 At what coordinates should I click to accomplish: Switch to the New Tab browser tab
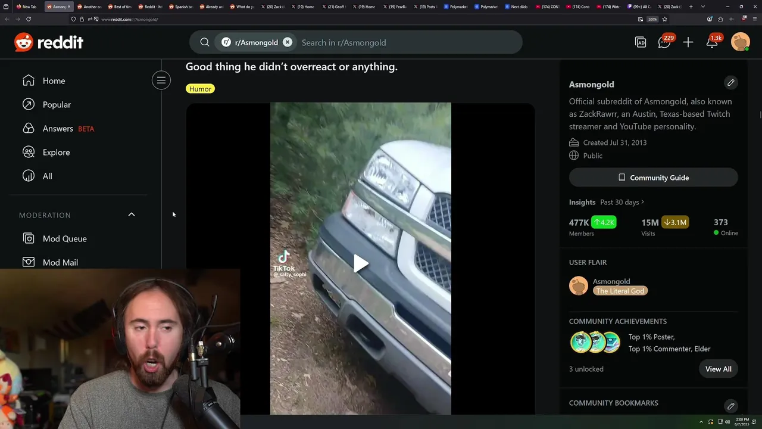click(27, 7)
